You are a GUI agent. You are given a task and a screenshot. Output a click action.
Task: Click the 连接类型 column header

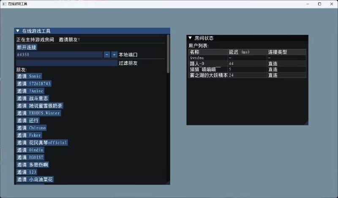(x=286, y=52)
